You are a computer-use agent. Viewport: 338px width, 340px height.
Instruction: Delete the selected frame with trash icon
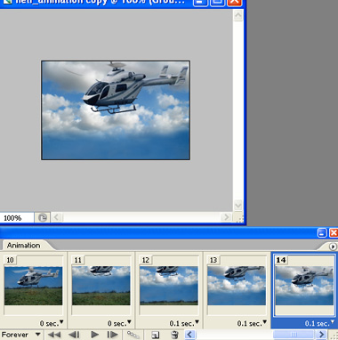point(175,335)
